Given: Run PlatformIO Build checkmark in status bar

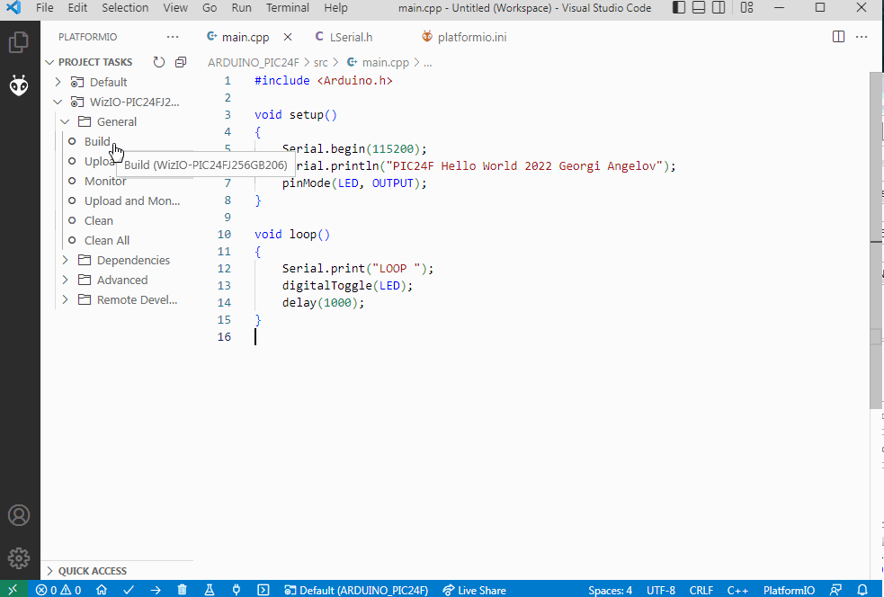Looking at the screenshot, I should click(x=129, y=590).
